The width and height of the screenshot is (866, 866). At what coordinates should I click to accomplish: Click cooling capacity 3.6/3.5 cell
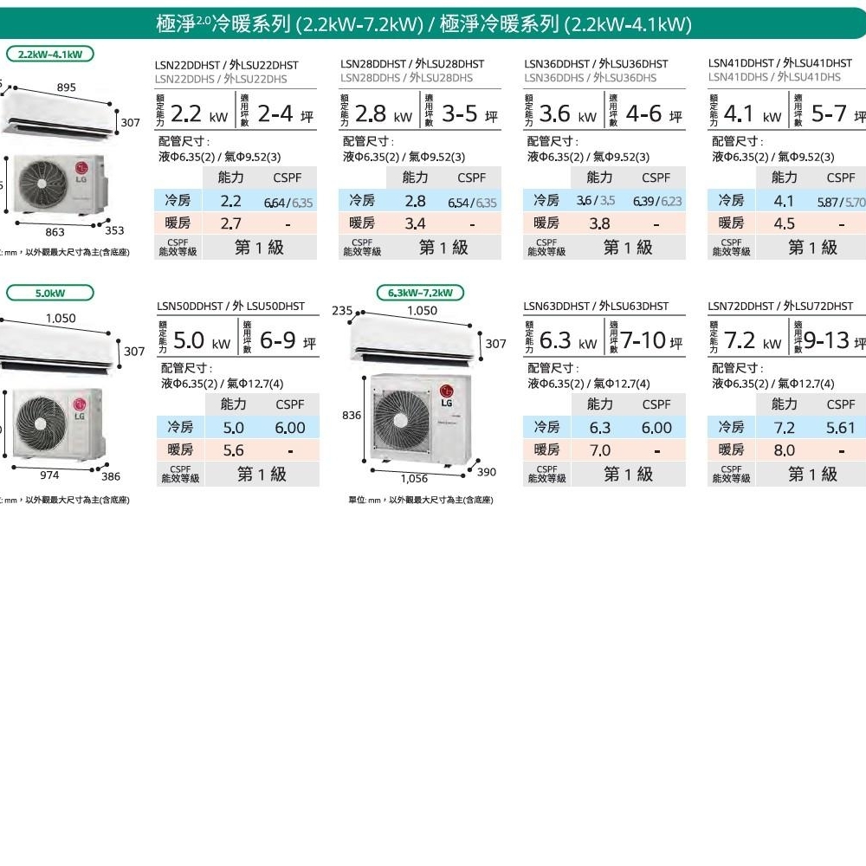coord(596,201)
